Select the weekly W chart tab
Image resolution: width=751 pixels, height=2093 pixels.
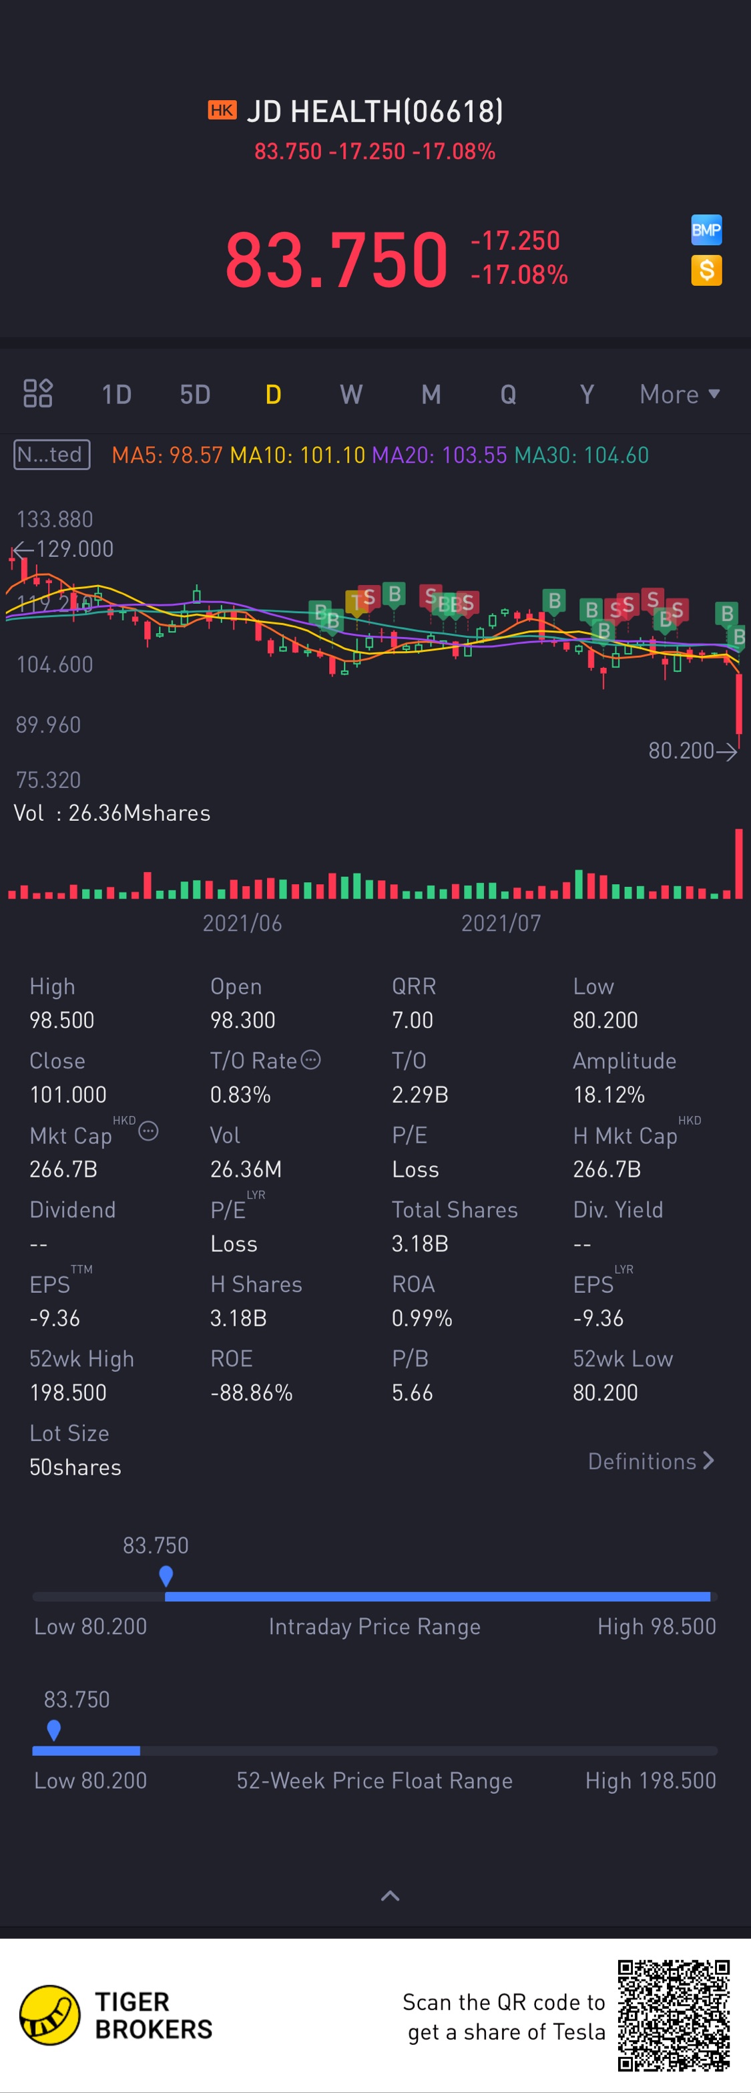point(350,394)
